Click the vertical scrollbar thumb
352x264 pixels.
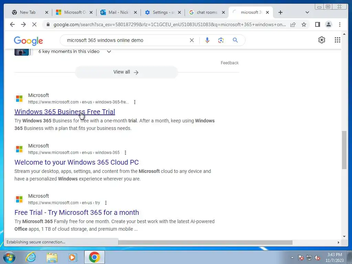344,150
